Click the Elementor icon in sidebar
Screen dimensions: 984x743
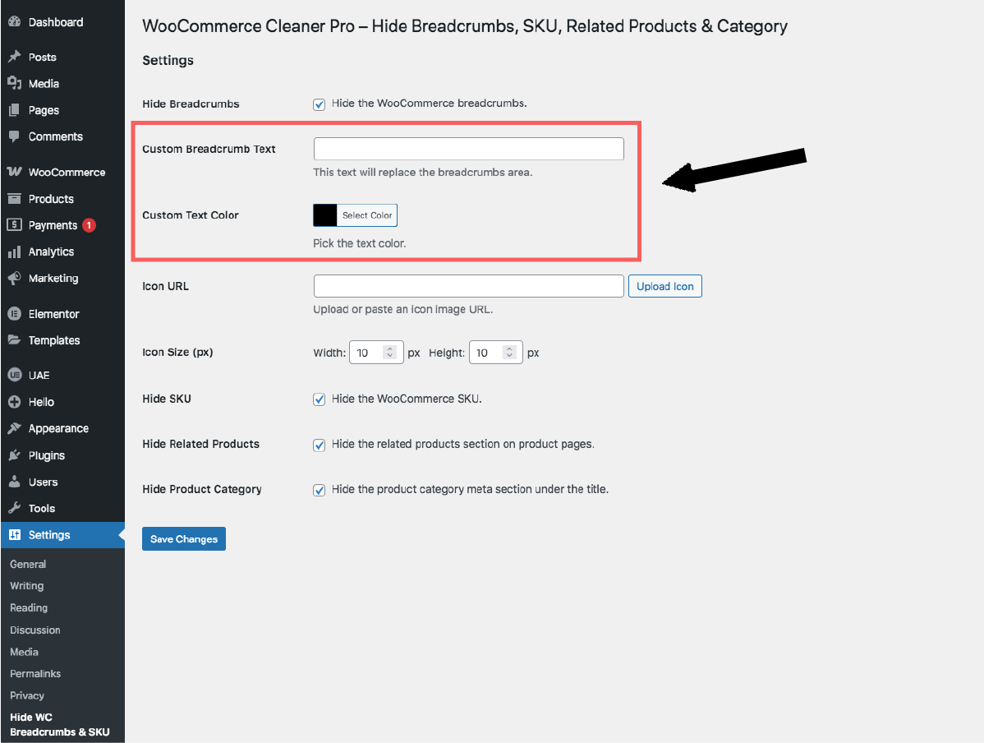coord(14,313)
